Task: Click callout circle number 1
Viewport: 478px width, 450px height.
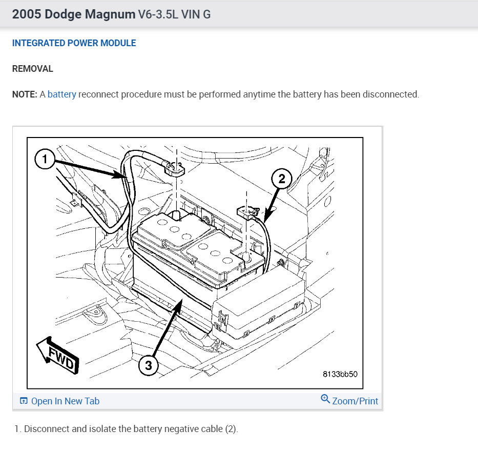Action: [45, 159]
